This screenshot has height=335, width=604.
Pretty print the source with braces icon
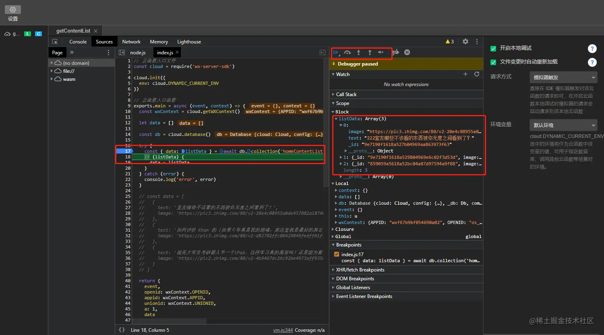click(x=122, y=330)
